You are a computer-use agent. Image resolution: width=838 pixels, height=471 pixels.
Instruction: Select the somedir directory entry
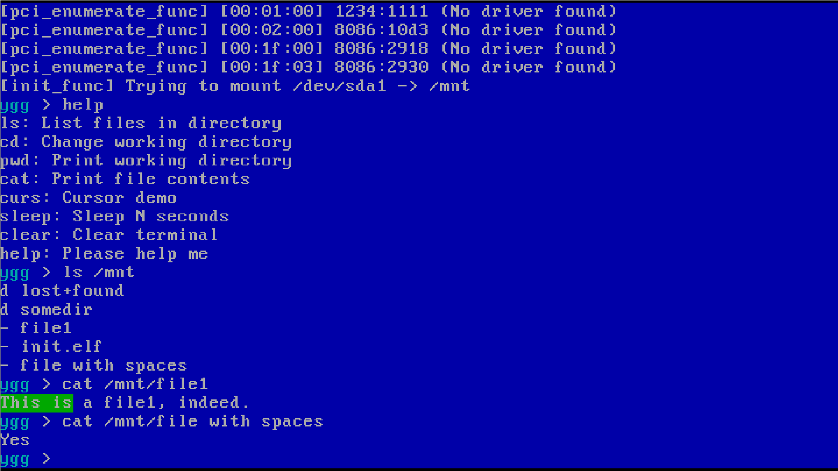tap(46, 309)
